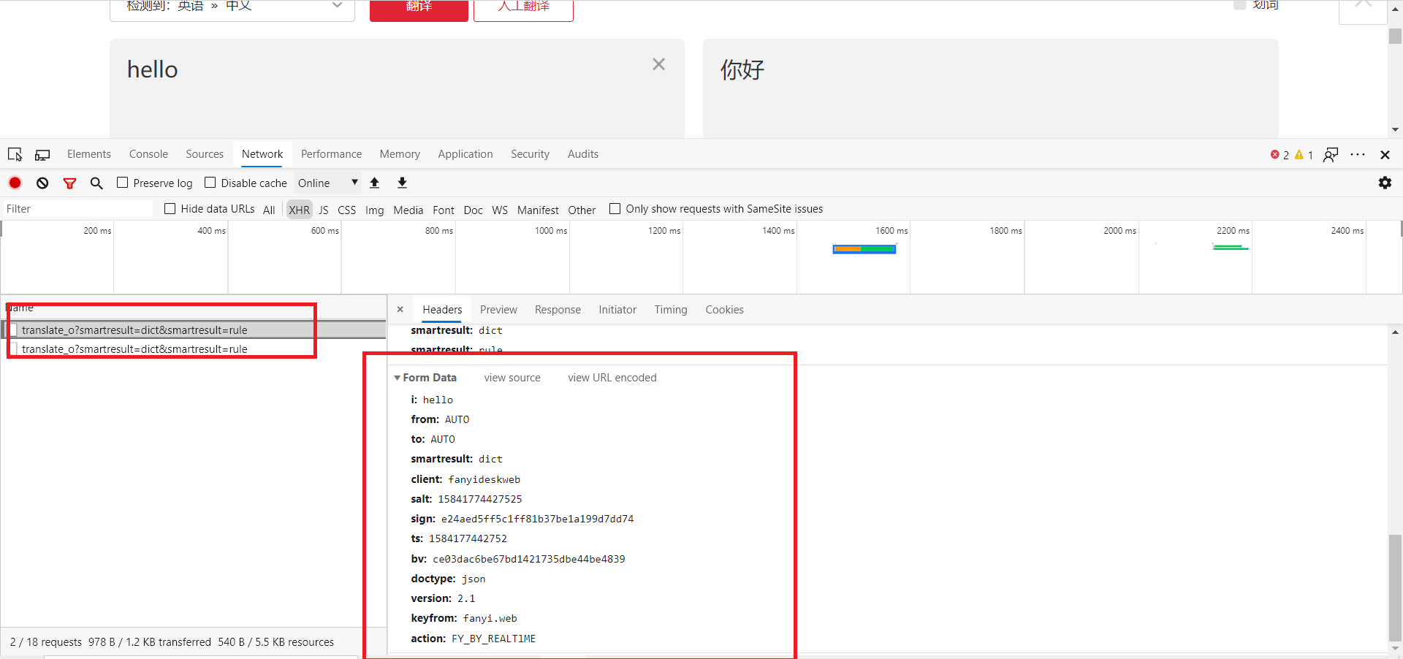Export HAR file with download arrow
1403x659 pixels.
point(402,183)
